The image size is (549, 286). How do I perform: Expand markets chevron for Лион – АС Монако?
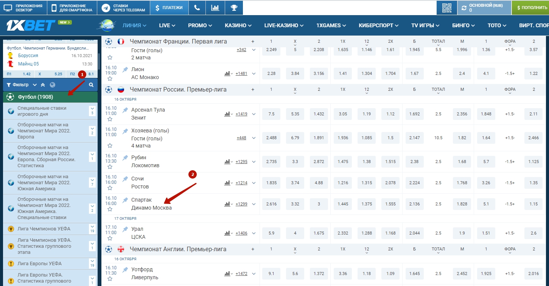click(x=254, y=74)
